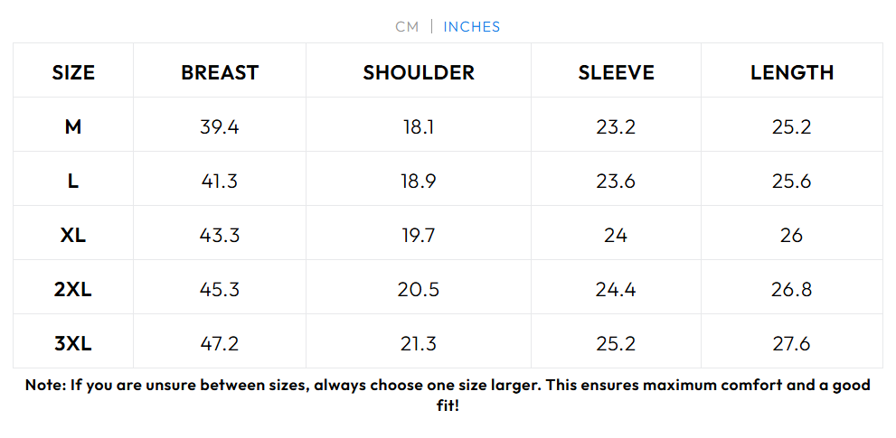The height and width of the screenshot is (438, 896).
Task: Click the BREAST column header
Action: [x=220, y=73]
